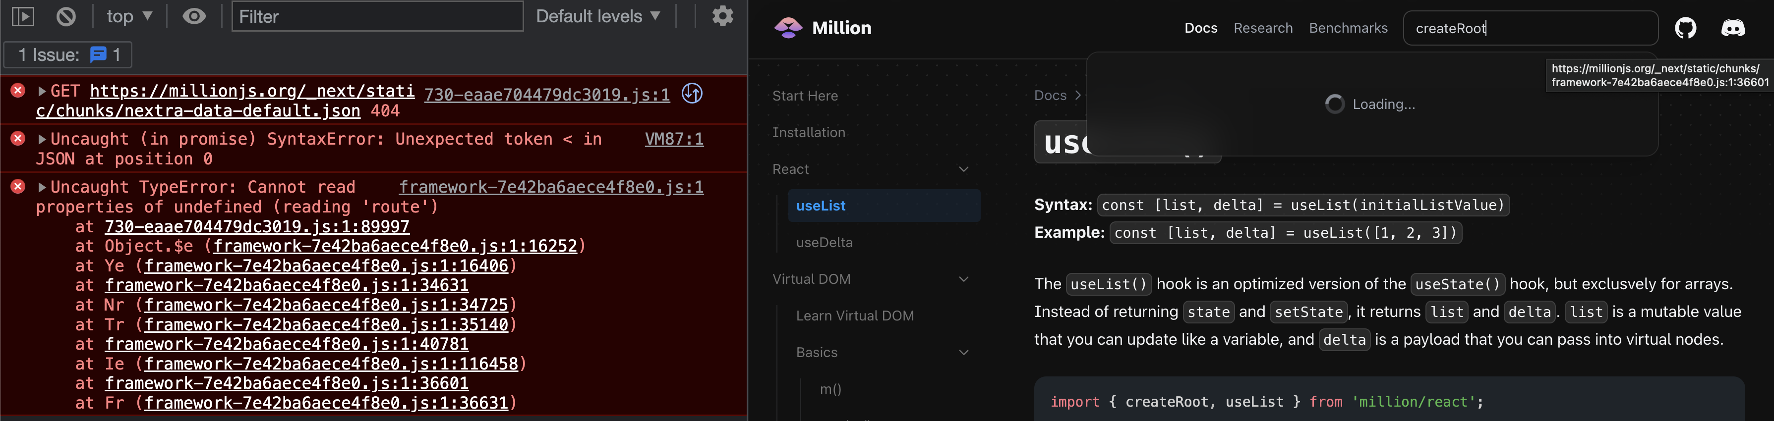1774x421 pixels.
Task: Open the GitHub icon link
Action: [1685, 28]
